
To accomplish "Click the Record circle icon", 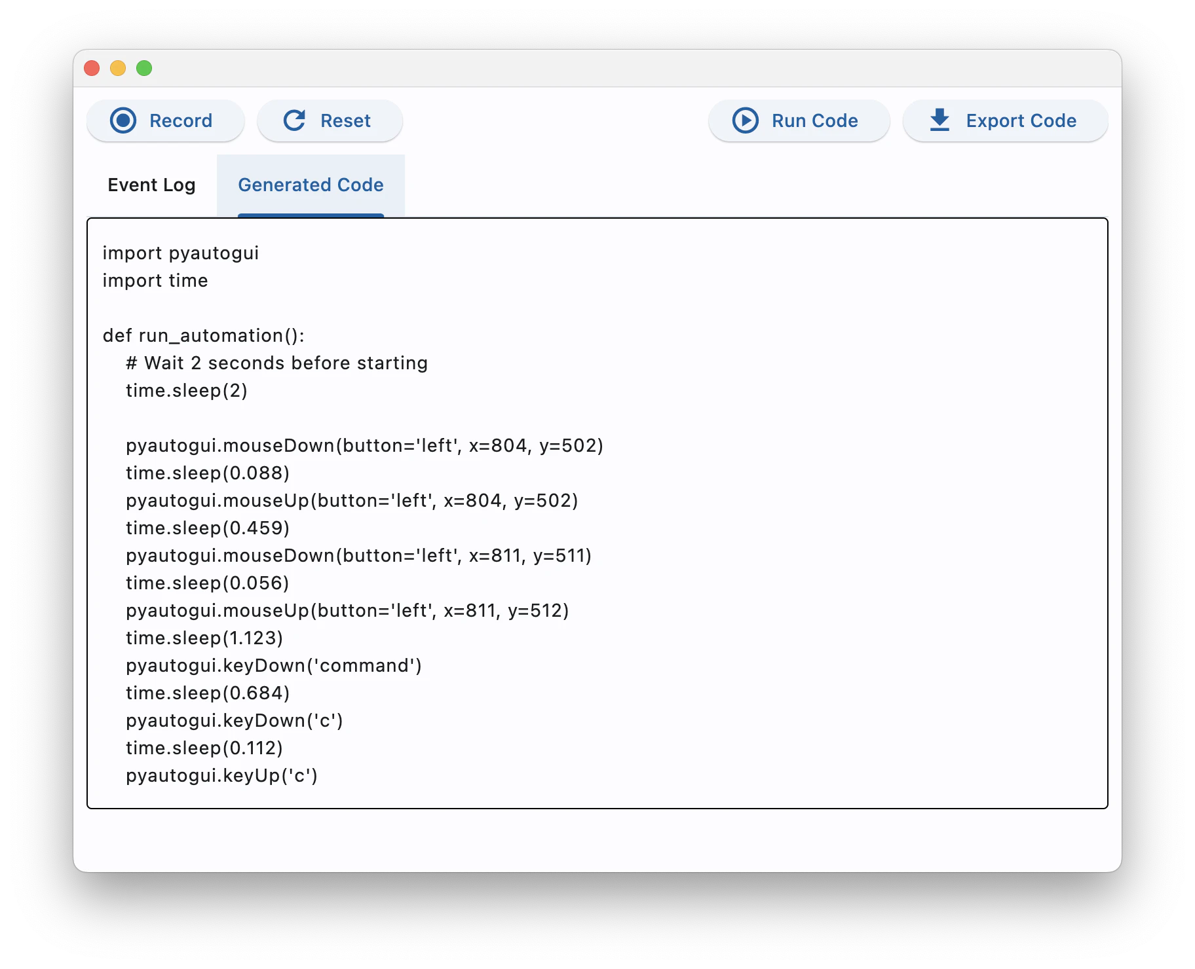I will point(123,120).
